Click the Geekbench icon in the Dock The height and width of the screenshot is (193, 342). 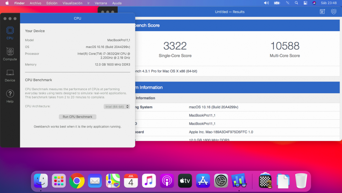[x=239, y=181]
